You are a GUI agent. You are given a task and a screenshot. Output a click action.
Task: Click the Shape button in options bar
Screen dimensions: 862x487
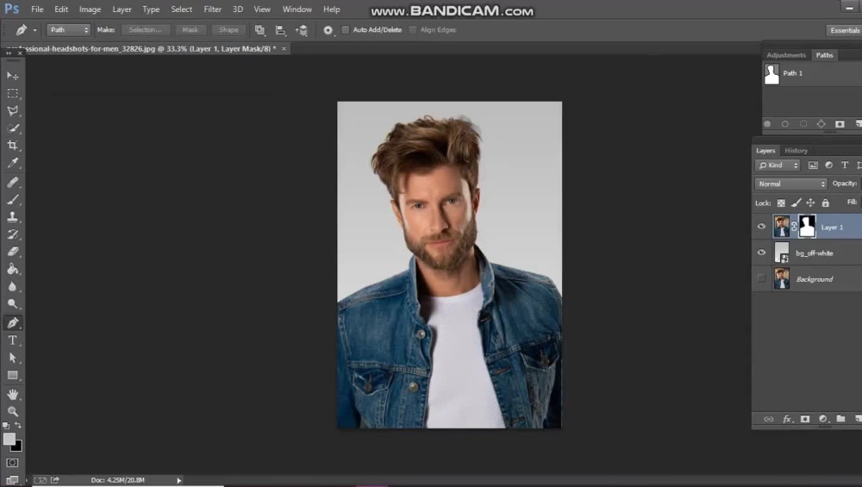[228, 29]
